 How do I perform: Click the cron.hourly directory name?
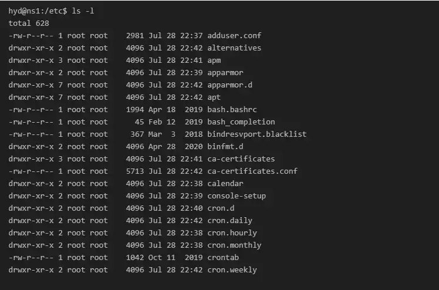pos(232,232)
